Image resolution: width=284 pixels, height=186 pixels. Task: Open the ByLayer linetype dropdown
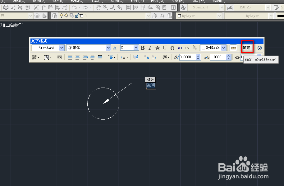(271, 16)
